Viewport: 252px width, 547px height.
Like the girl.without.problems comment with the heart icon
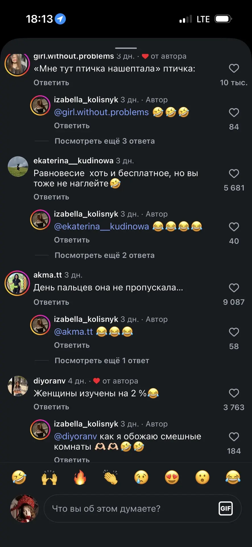(234, 68)
